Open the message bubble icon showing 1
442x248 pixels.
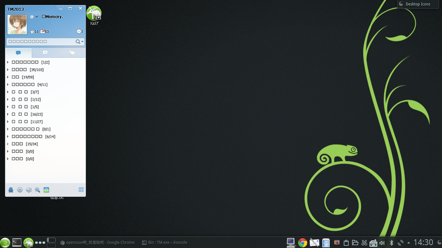(80, 31)
